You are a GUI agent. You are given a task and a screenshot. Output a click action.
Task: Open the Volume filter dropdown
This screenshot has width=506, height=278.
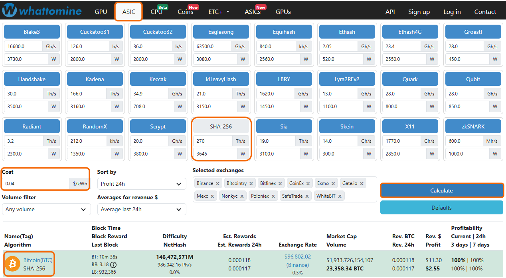pos(46,209)
